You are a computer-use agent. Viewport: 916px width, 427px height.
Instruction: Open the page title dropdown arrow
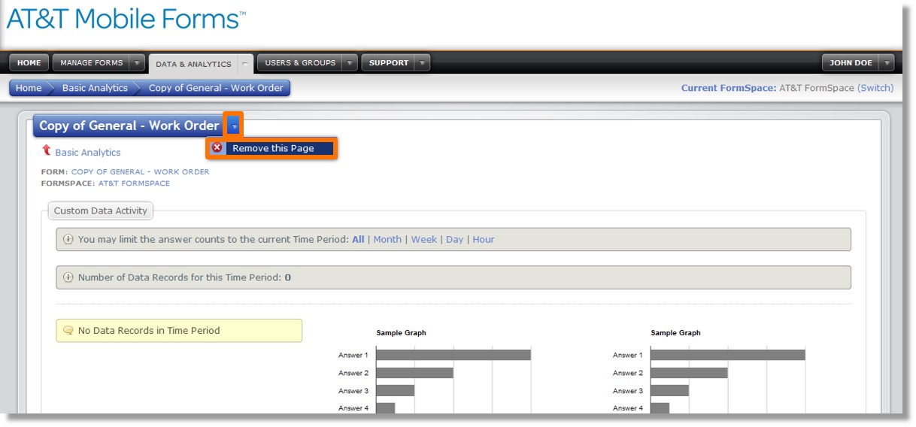click(x=234, y=126)
